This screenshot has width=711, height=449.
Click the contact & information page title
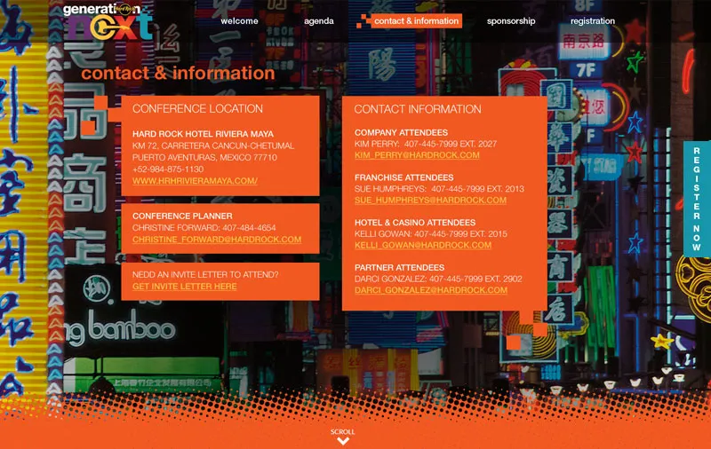tap(178, 73)
